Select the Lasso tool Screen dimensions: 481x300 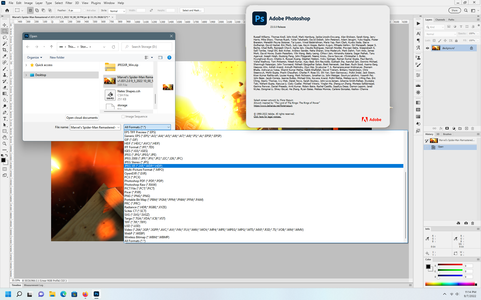(5, 37)
